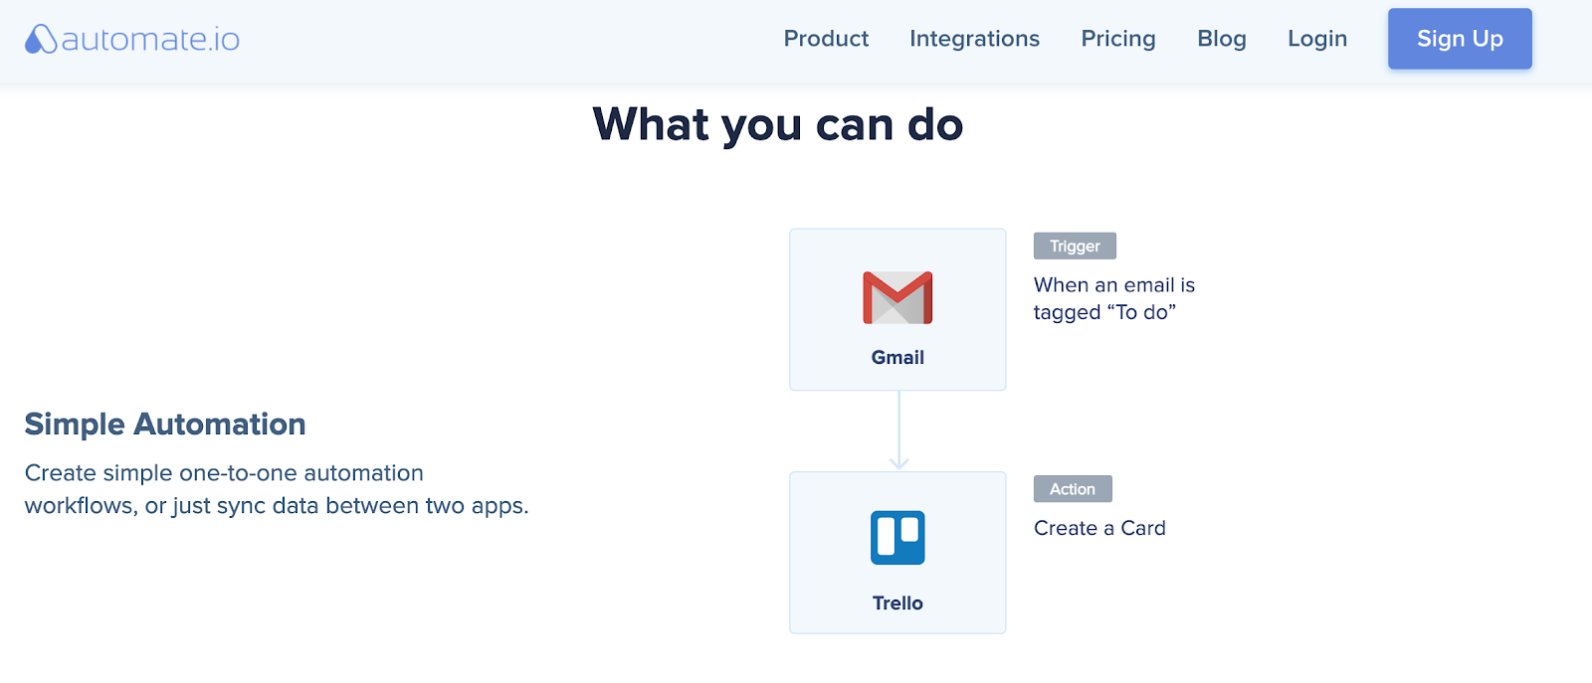Click the Trello board icon
This screenshot has height=683, width=1592.
(x=897, y=538)
